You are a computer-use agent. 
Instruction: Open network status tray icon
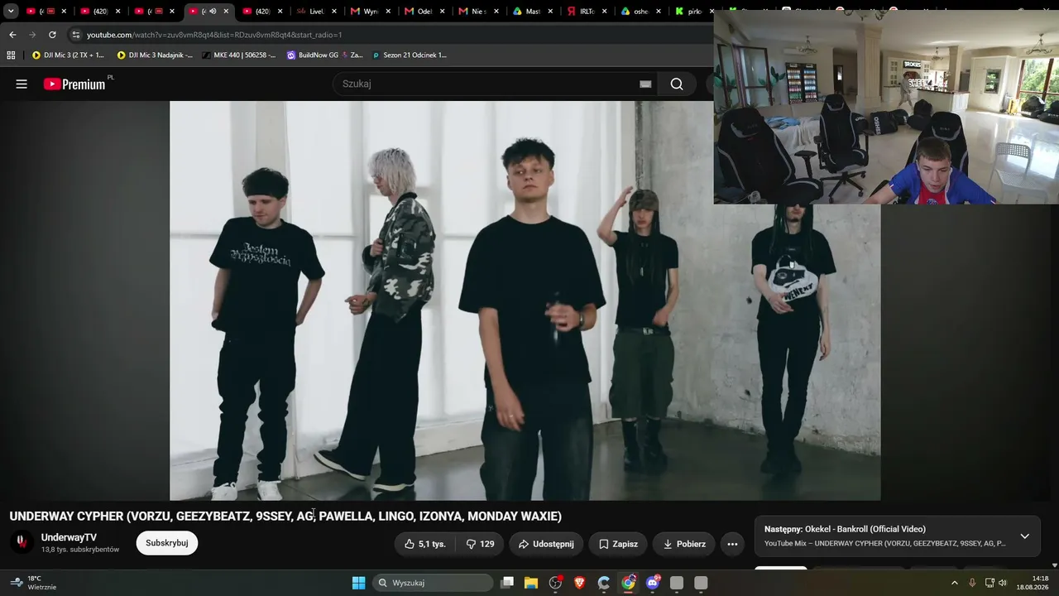point(990,583)
